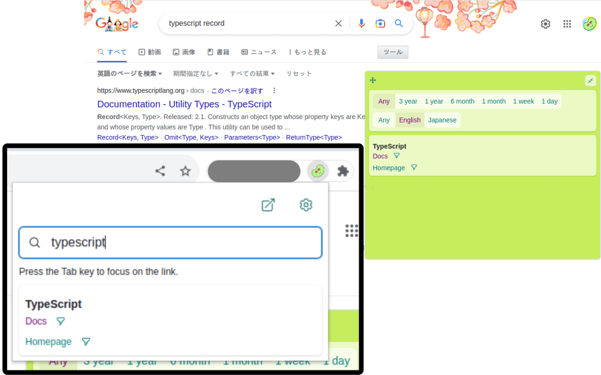The width and height of the screenshot is (601, 375).
Task: Switch to 画像 tab
Action: point(184,52)
